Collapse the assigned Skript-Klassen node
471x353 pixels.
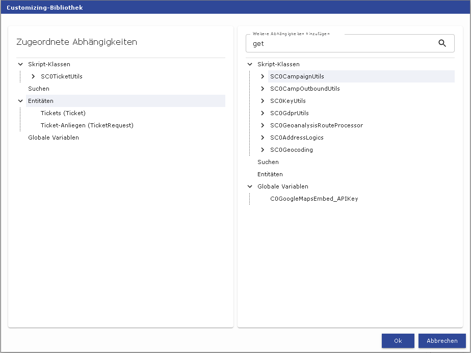20,64
